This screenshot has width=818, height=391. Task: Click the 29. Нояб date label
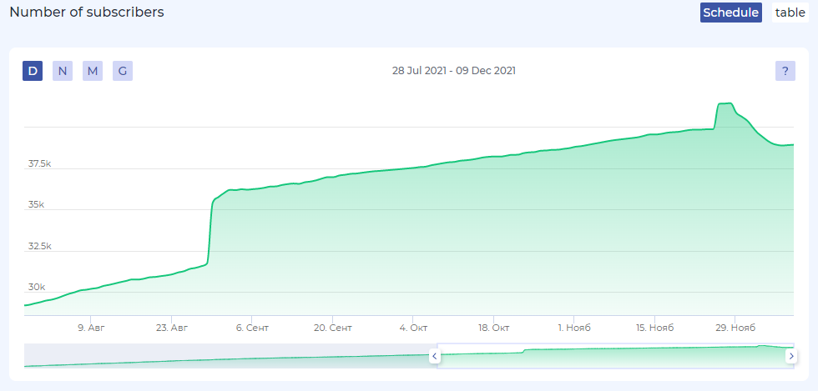pos(735,328)
